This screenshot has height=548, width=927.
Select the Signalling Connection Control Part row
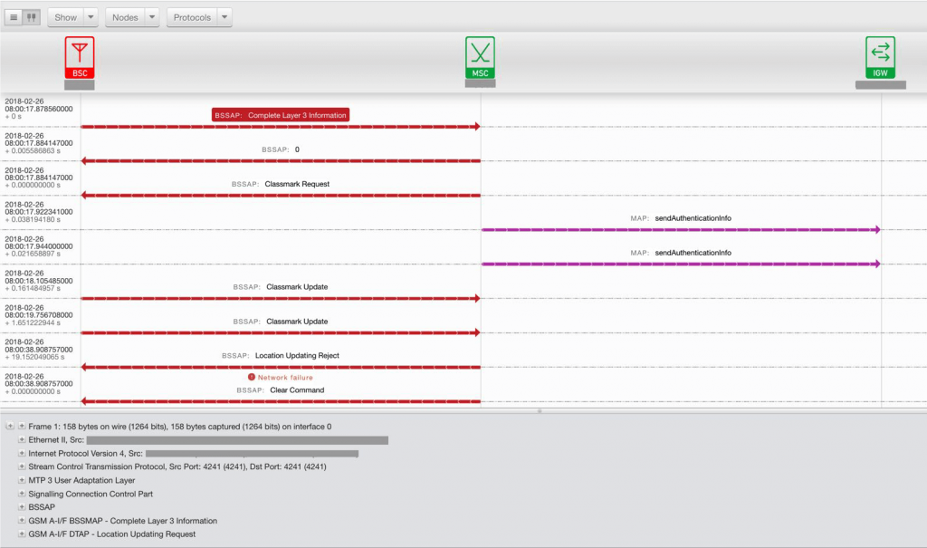(x=91, y=494)
